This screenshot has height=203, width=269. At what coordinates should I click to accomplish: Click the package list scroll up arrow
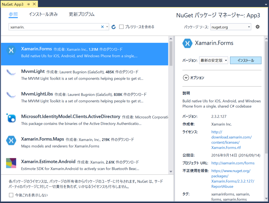(171, 39)
